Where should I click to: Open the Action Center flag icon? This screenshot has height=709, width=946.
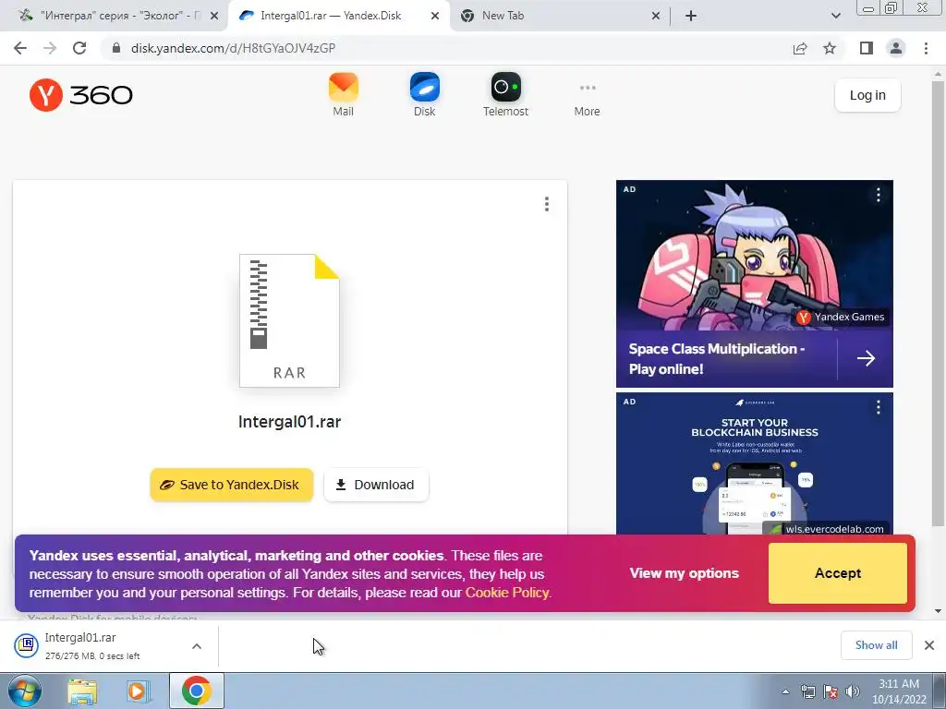pos(831,691)
